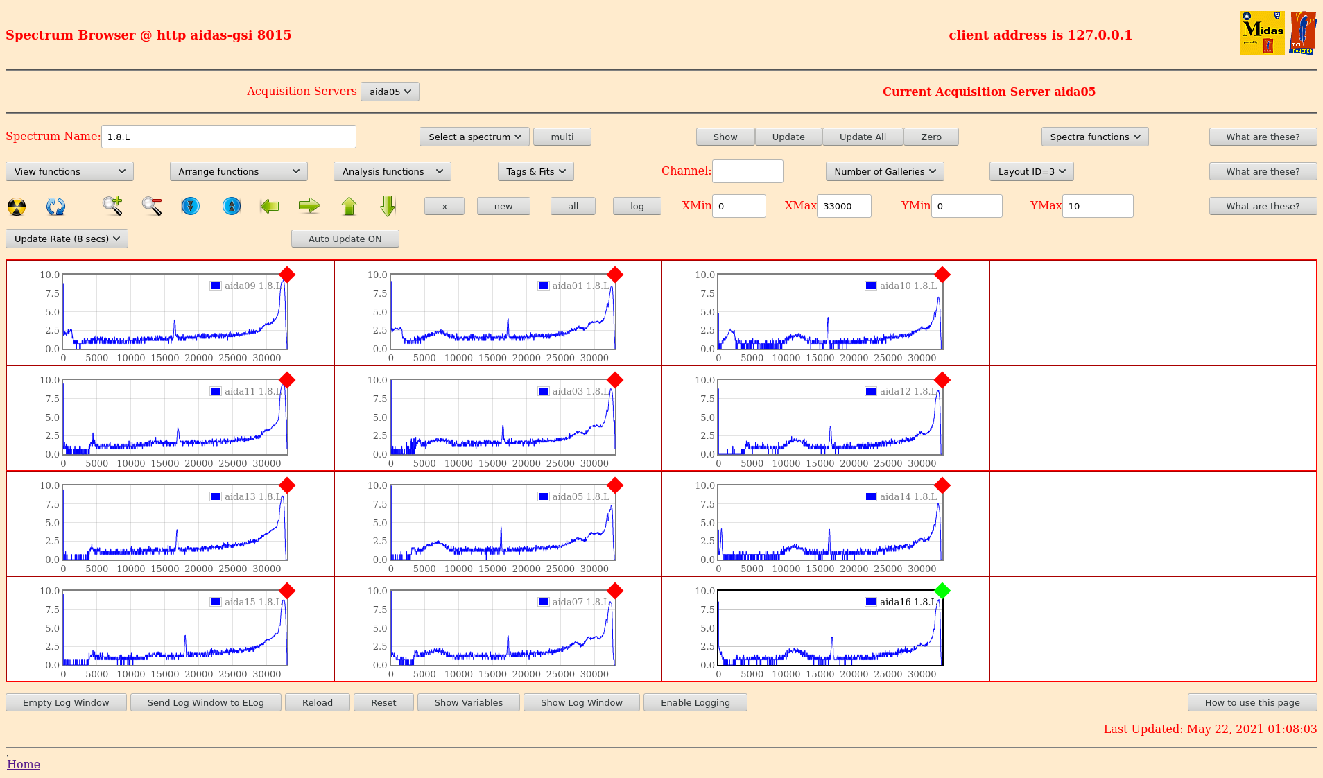1323x778 pixels.
Task: Click the Show Variables button
Action: (469, 702)
